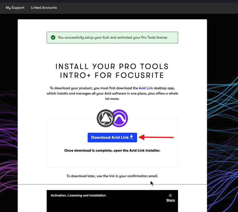Open the Activation, Licensing and Installation video title
Image resolution: width=238 pixels, height=212 pixels.
tap(78, 195)
